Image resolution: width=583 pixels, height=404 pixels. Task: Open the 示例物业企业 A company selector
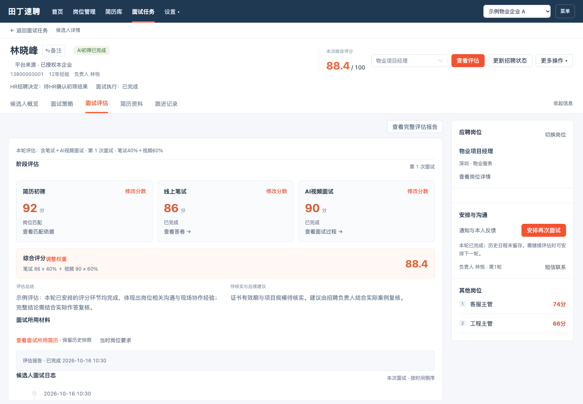click(x=517, y=11)
